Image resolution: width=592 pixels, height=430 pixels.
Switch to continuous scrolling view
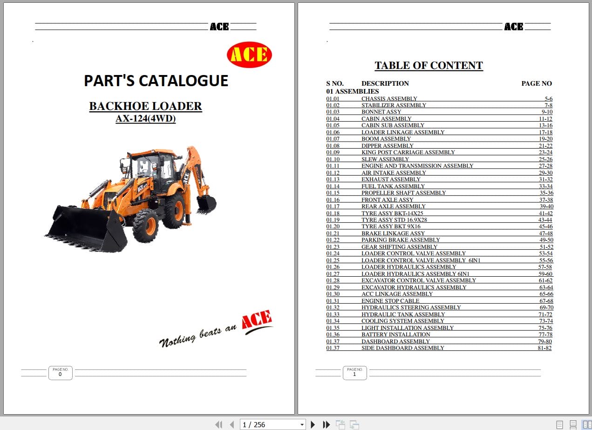point(573,424)
